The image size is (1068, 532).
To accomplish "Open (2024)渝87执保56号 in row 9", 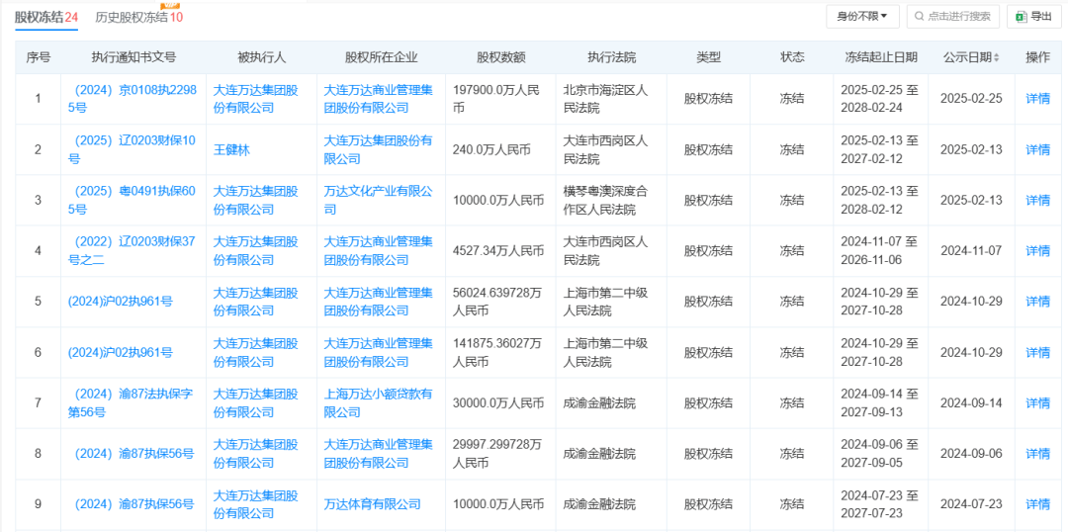I will point(133,504).
